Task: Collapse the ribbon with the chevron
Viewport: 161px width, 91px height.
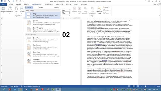Action: (x=160, y=16)
